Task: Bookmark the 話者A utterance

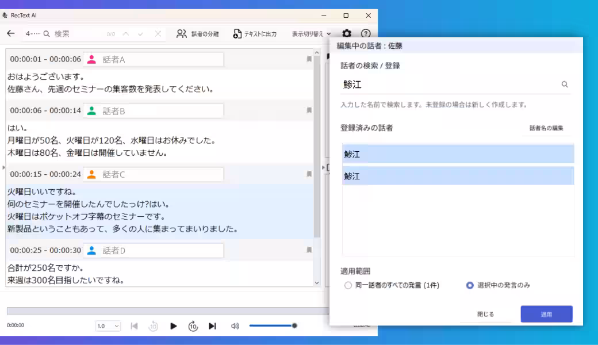Action: click(308, 59)
